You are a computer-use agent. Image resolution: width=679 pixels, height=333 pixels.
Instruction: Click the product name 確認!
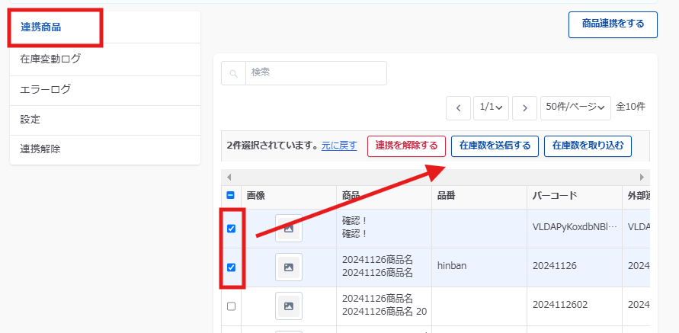pos(354,228)
